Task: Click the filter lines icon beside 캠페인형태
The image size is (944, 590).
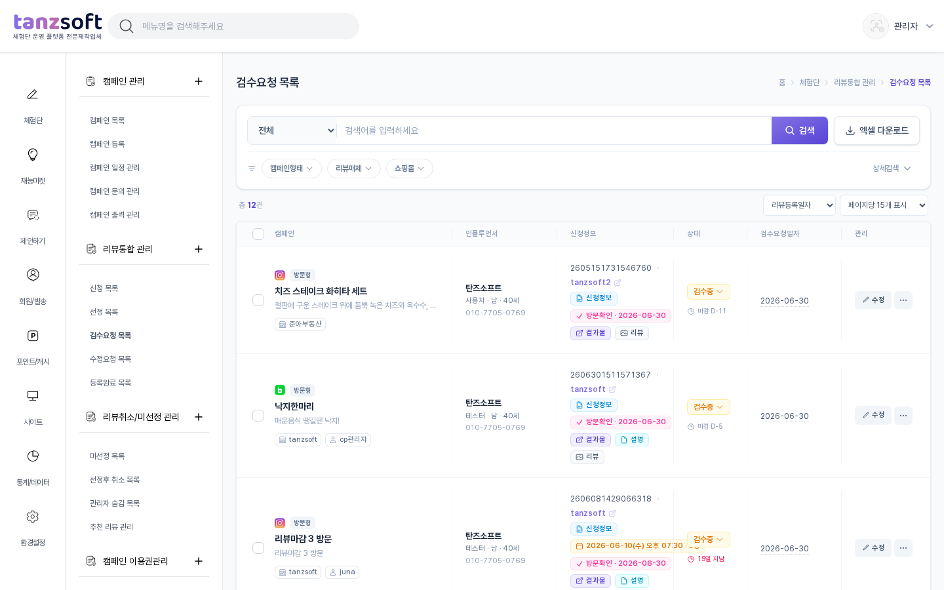Action: pos(252,168)
